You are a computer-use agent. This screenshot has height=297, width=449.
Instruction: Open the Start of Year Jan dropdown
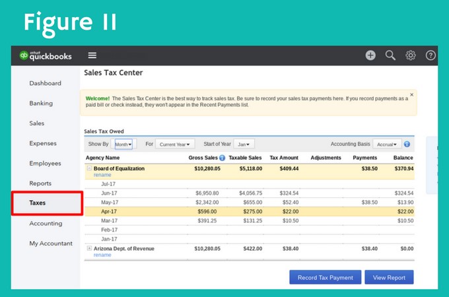pos(244,144)
